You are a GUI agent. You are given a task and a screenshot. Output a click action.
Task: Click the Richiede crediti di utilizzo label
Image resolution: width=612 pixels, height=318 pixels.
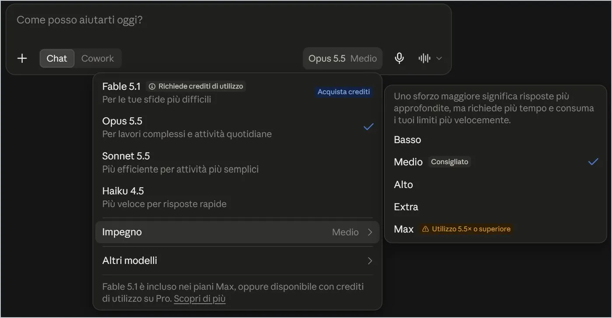click(x=196, y=86)
